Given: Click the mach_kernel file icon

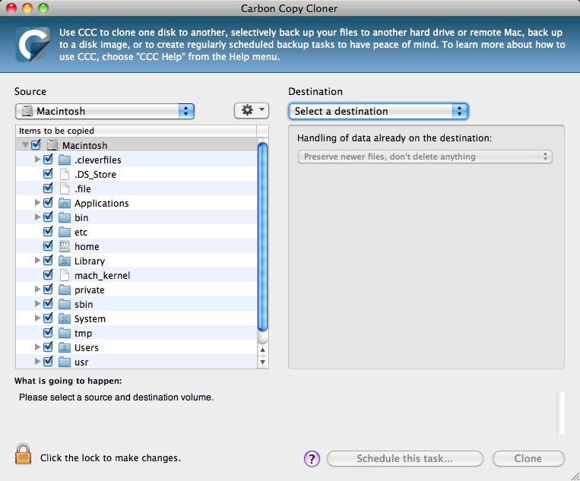Looking at the screenshot, I should click(x=65, y=275).
